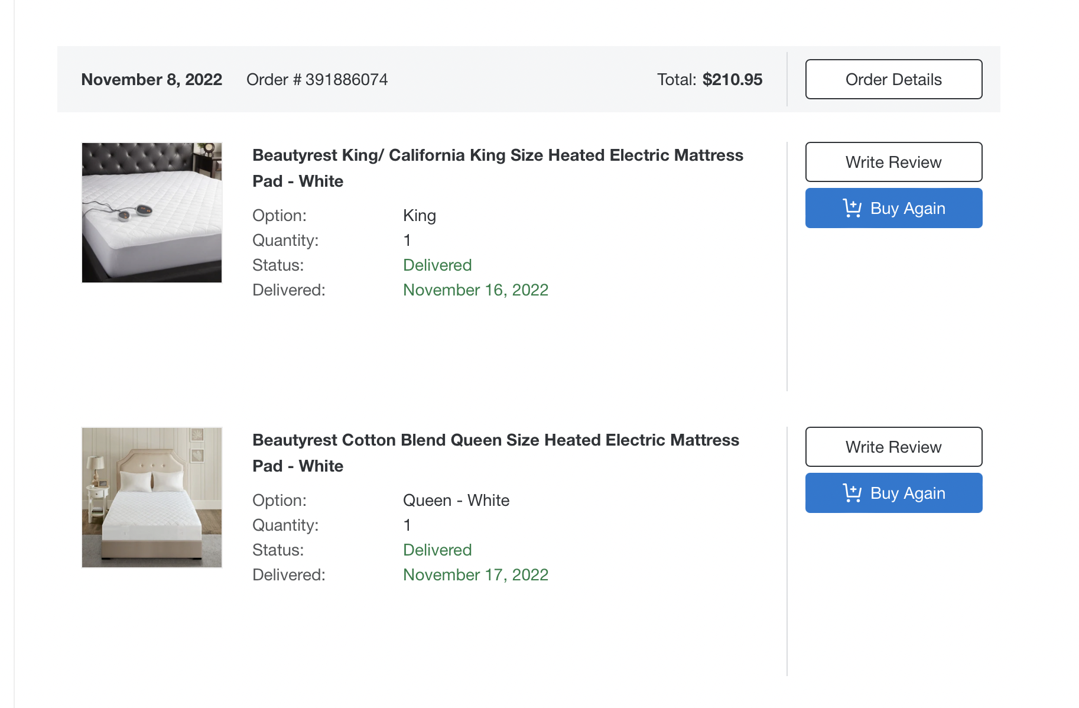1079x708 pixels.
Task: Write Review for King mattress pad
Action: click(893, 162)
